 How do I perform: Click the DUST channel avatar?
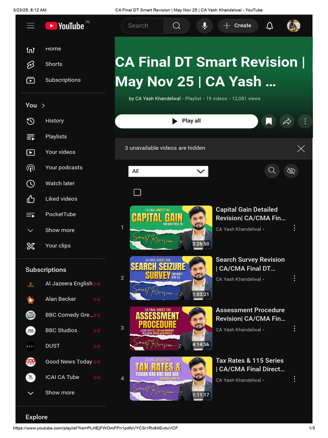click(31, 346)
